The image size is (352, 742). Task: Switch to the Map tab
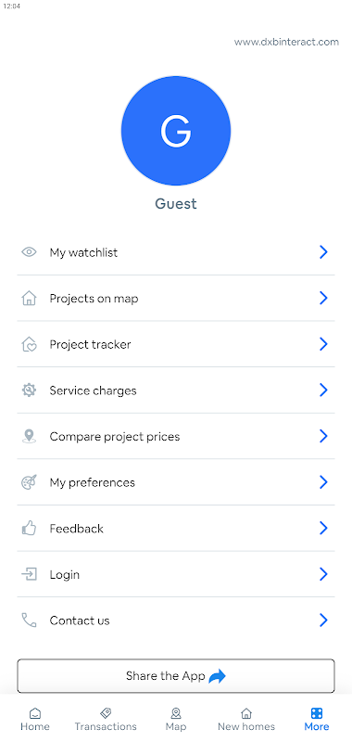tap(176, 720)
